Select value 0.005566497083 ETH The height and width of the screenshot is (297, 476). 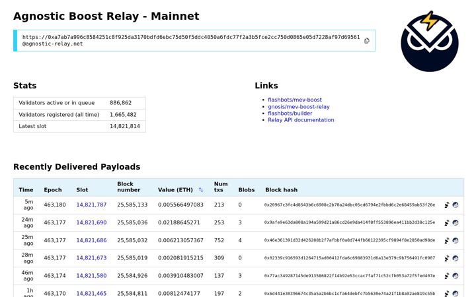[x=180, y=205]
